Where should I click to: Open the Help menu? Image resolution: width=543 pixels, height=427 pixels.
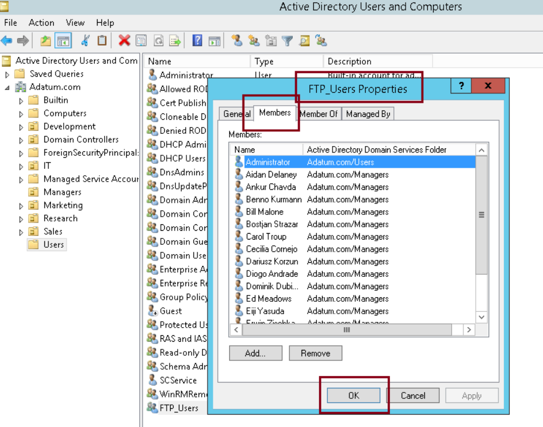(x=105, y=23)
